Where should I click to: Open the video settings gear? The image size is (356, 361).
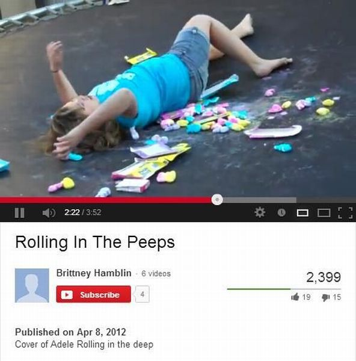(x=260, y=212)
